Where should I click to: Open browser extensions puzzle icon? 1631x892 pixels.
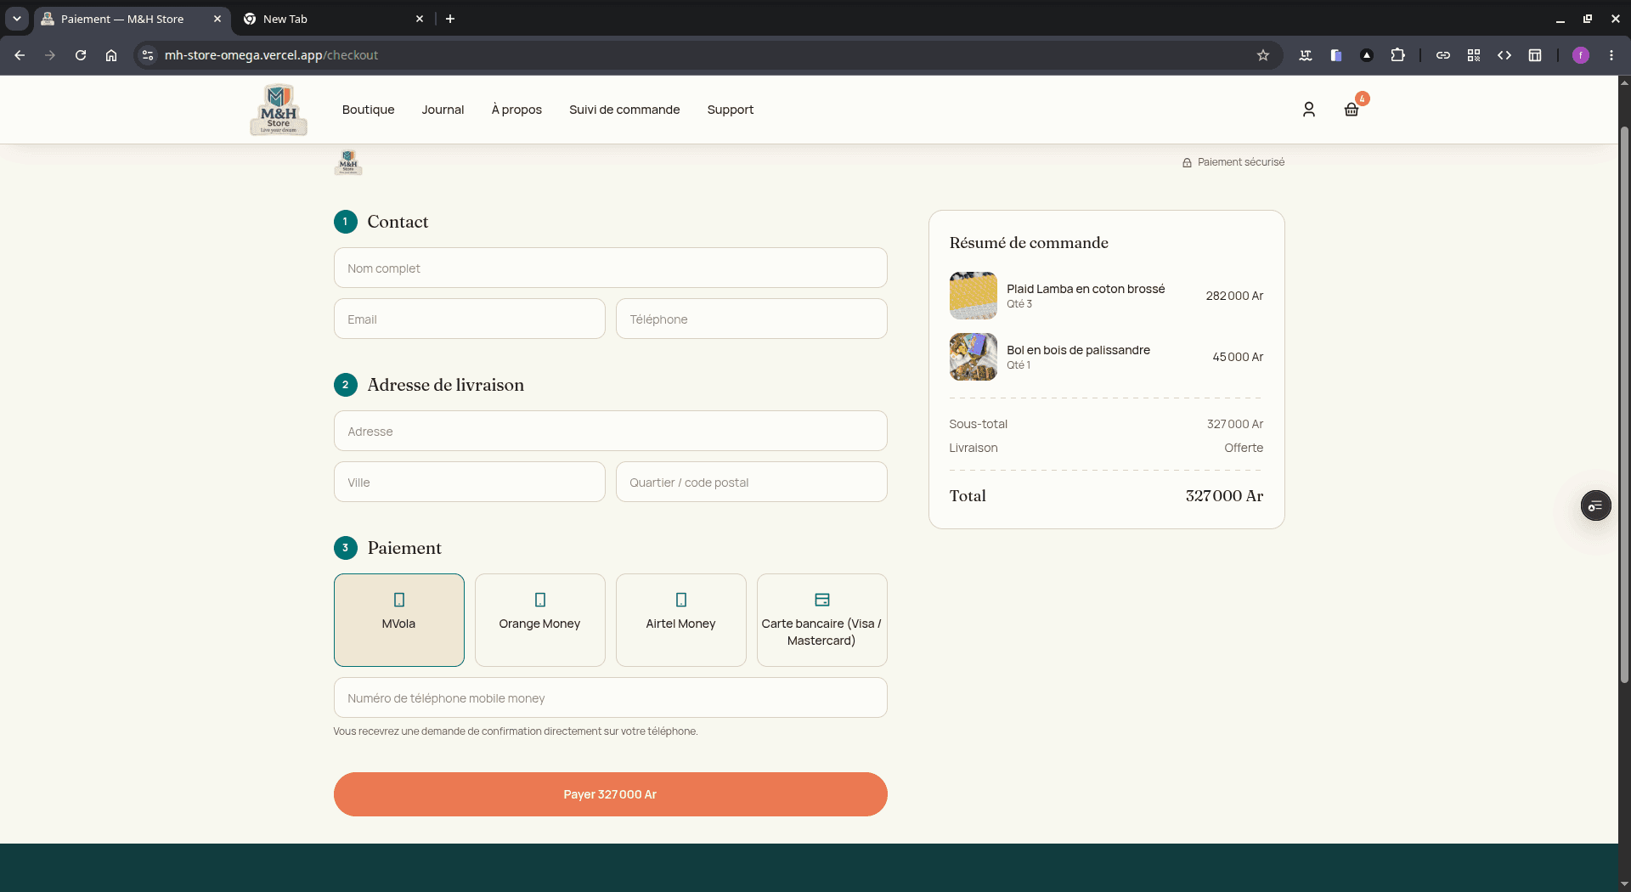1397,55
